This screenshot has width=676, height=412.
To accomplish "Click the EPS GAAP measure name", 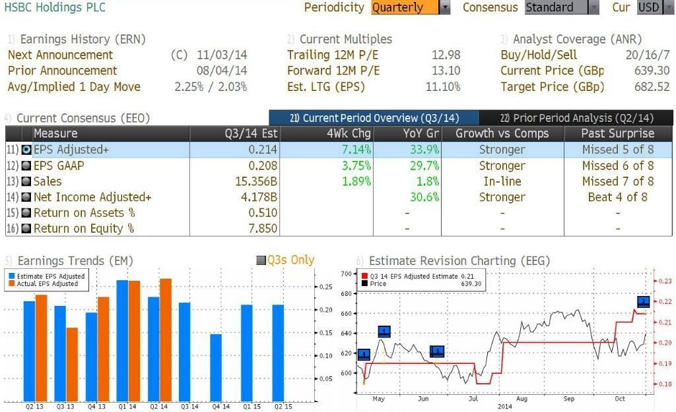I will click(x=59, y=165).
